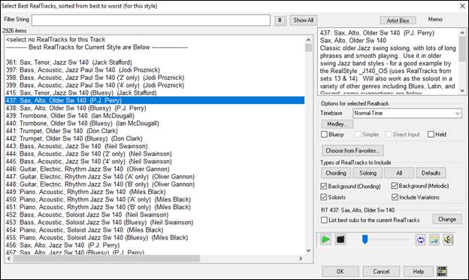Click the list's vertical scrollbar up arrow
This screenshot has width=469, height=280.
tap(308, 40)
